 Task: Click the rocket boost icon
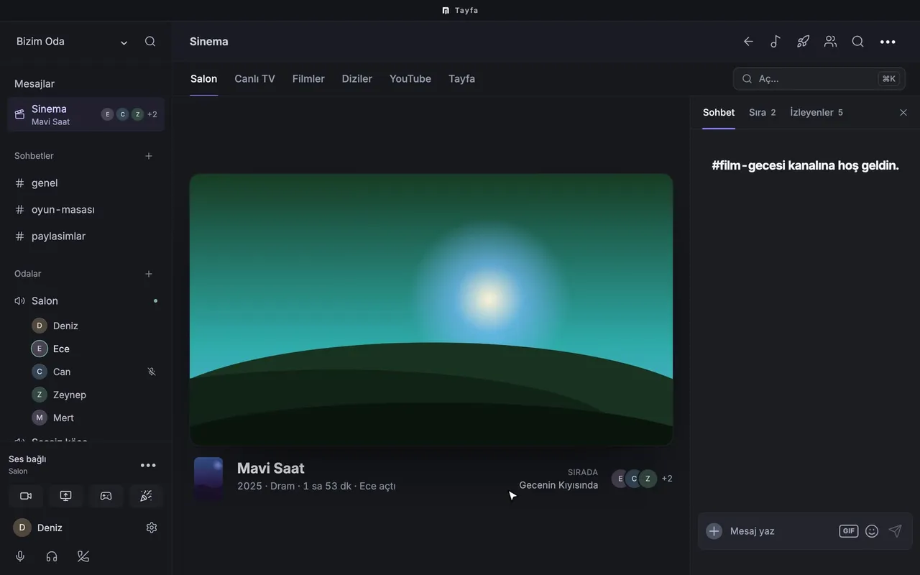(803, 42)
